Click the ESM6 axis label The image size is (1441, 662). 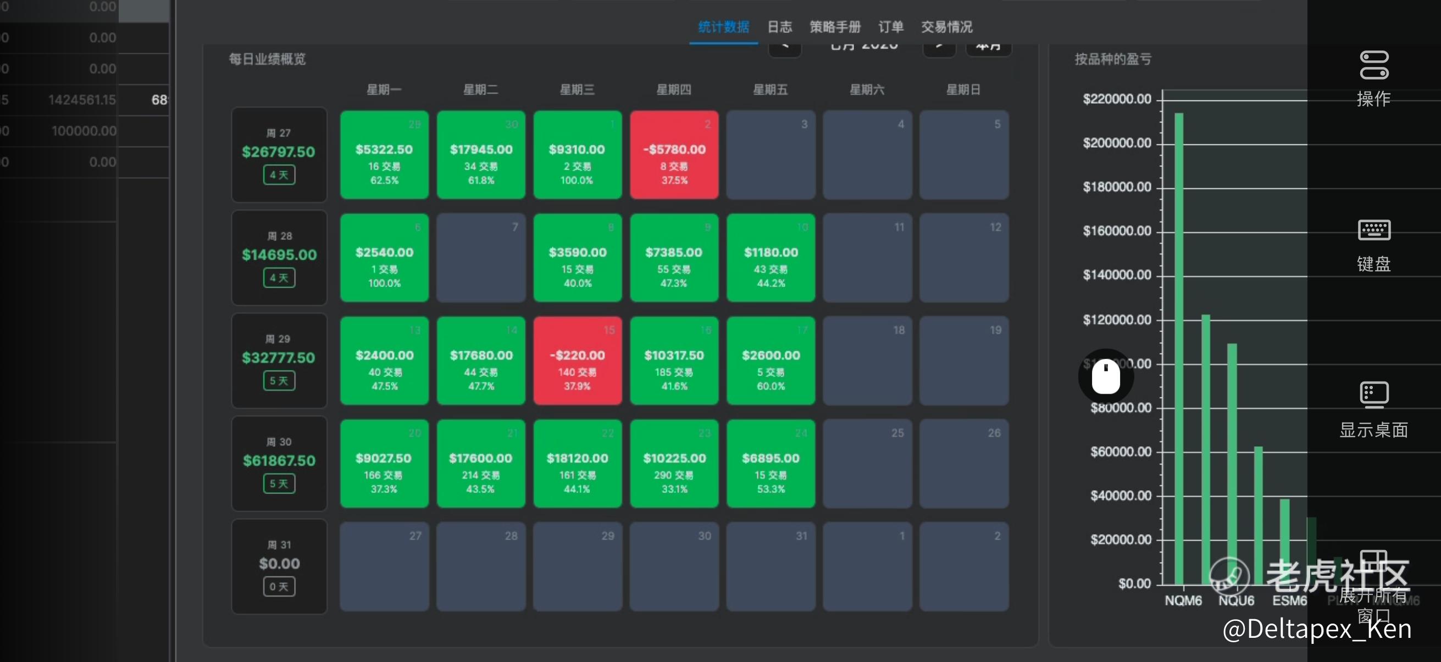click(x=1289, y=601)
